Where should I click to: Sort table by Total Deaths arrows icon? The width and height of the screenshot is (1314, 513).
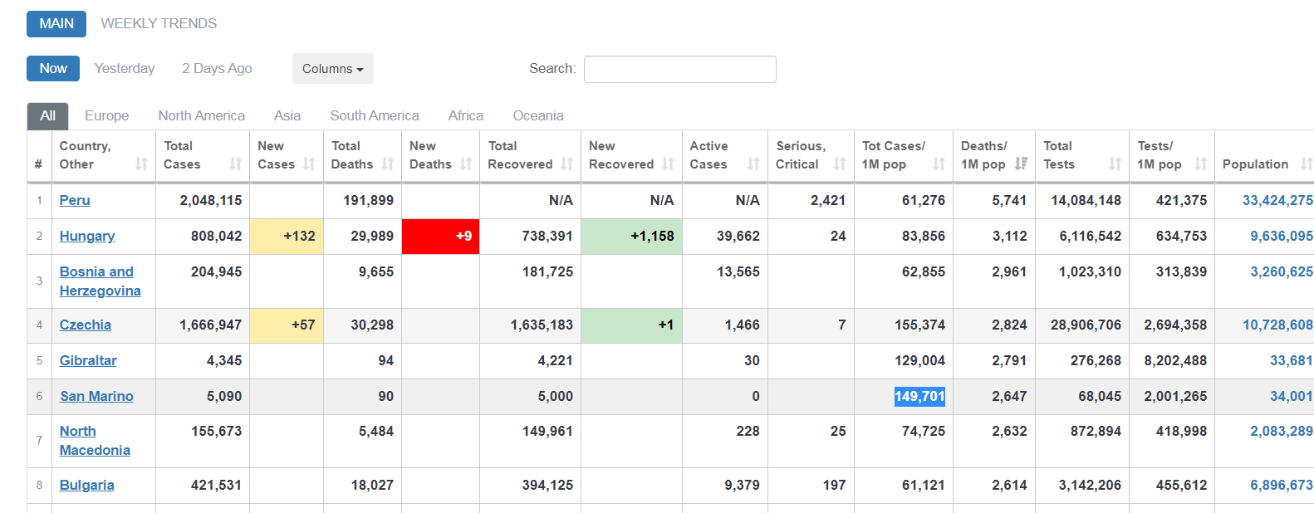(x=388, y=164)
